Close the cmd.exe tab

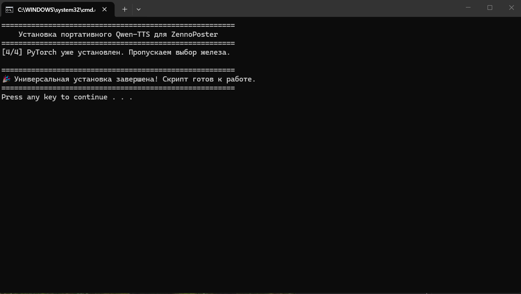point(104,9)
